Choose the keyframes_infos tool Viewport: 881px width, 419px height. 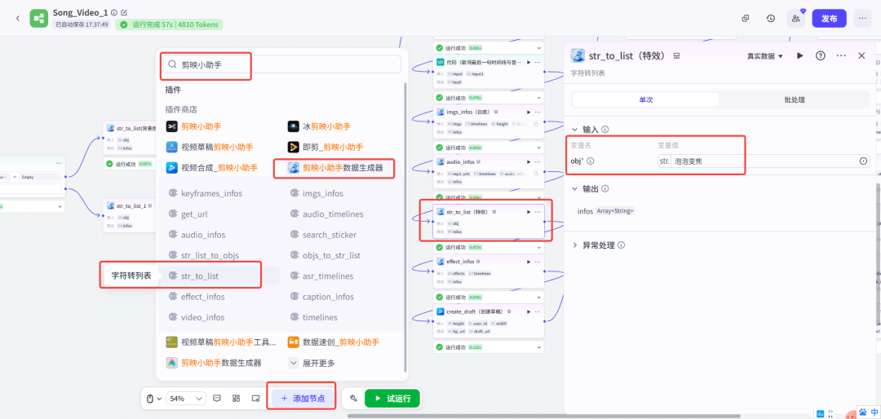pos(206,193)
